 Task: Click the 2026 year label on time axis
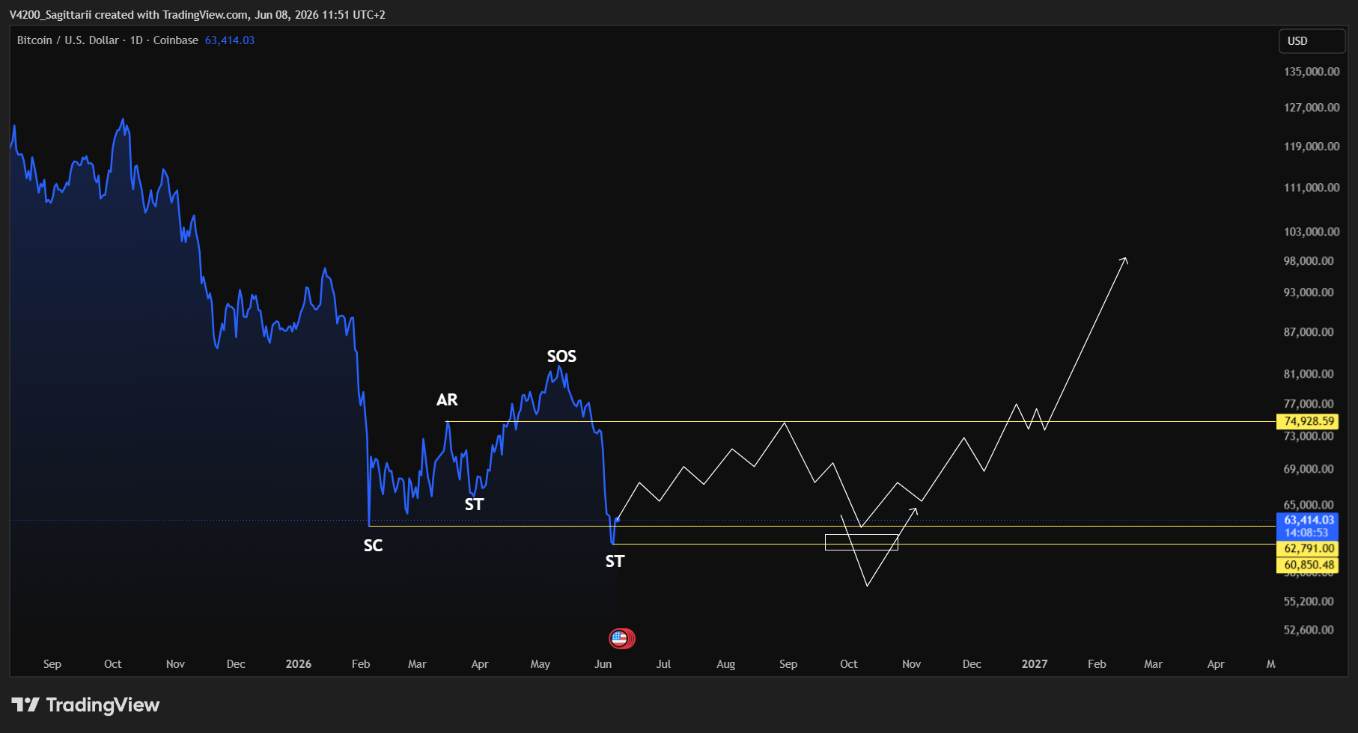pyautogui.click(x=299, y=664)
